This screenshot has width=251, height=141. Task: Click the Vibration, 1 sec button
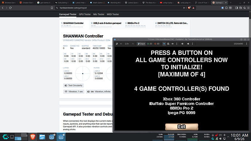[74, 92]
